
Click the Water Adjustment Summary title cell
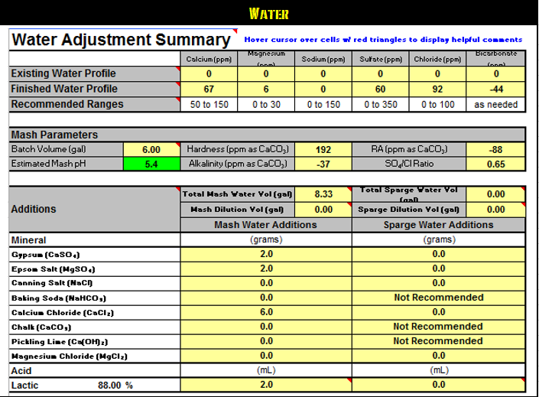pyautogui.click(x=121, y=41)
